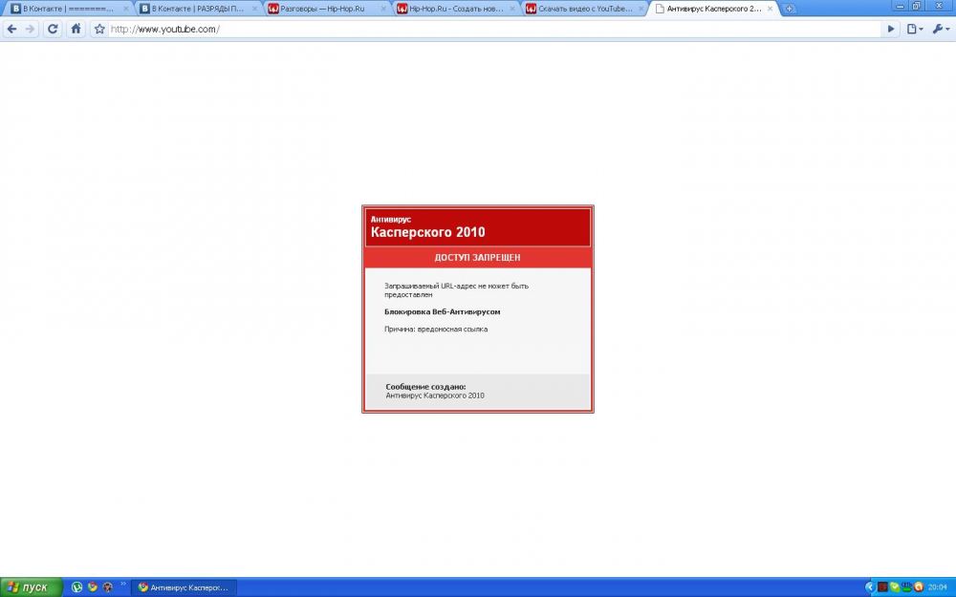Open the orange round tray icon
956x597 pixels.
coord(919,587)
